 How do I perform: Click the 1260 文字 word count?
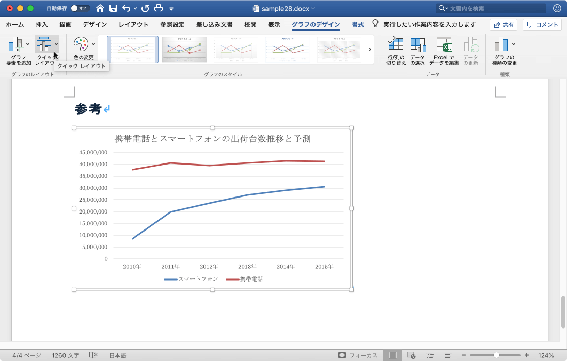pos(65,356)
